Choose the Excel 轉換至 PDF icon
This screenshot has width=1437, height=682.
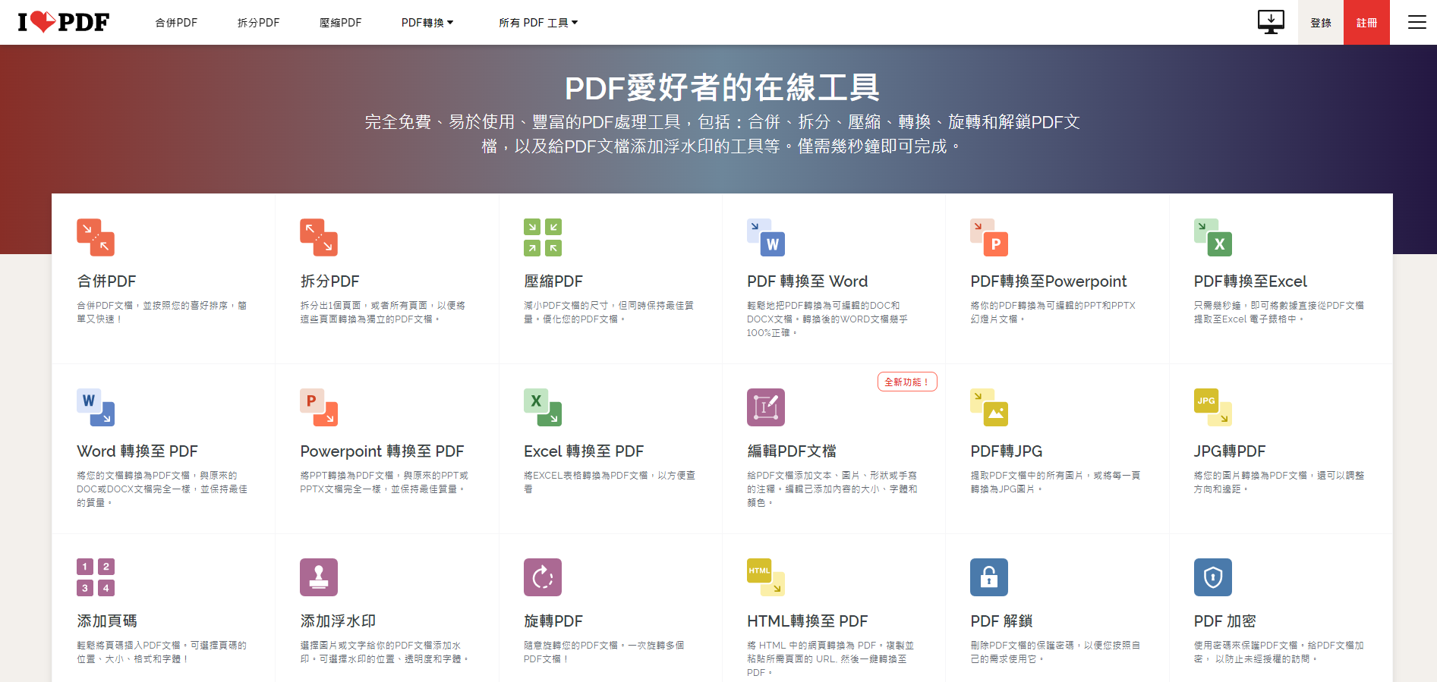pos(543,407)
